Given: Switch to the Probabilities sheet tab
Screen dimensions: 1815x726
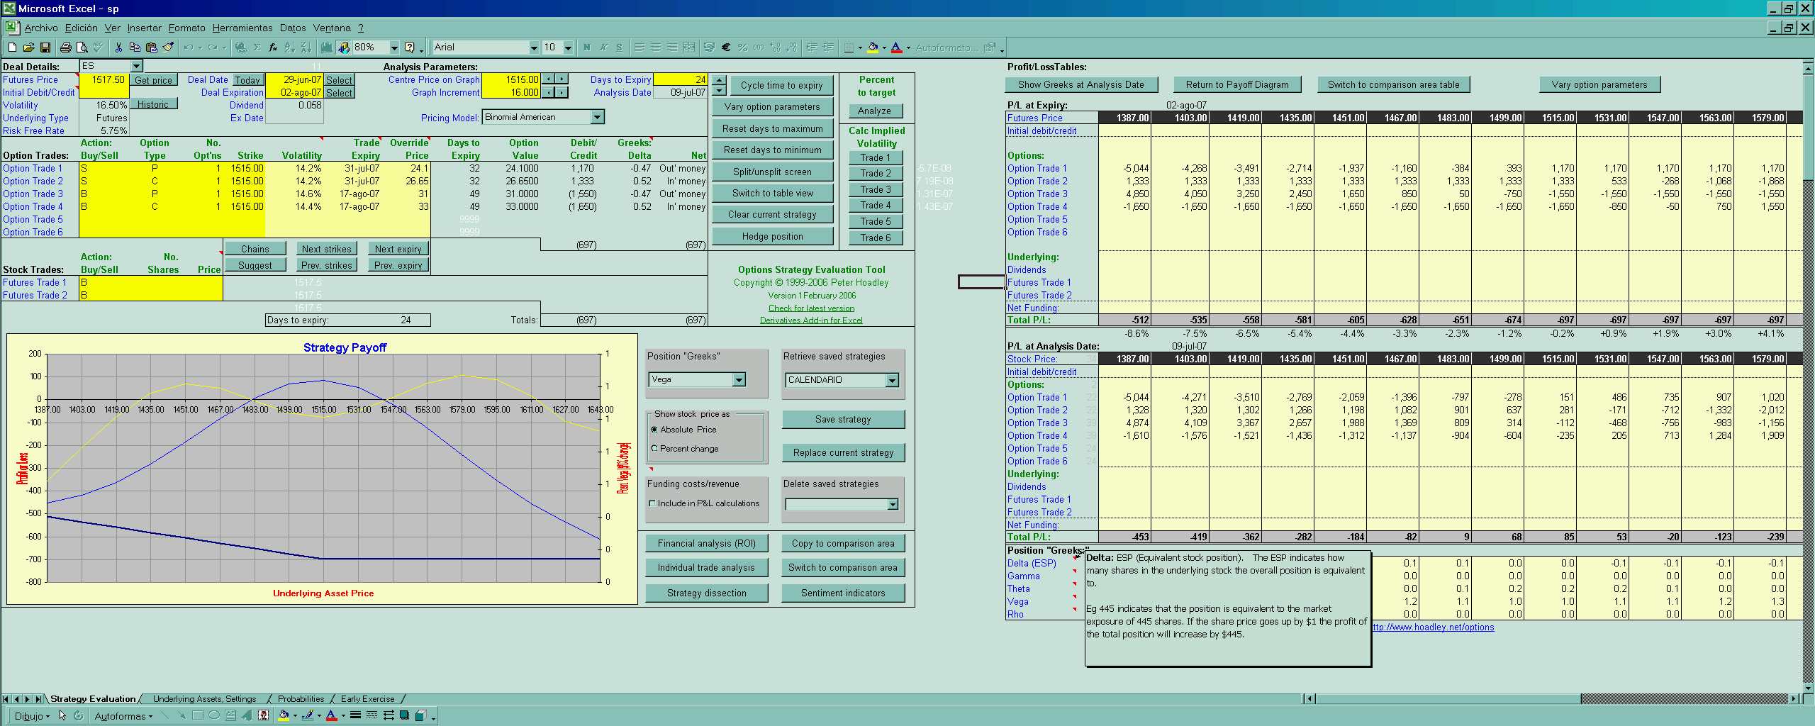Looking at the screenshot, I should [x=301, y=699].
